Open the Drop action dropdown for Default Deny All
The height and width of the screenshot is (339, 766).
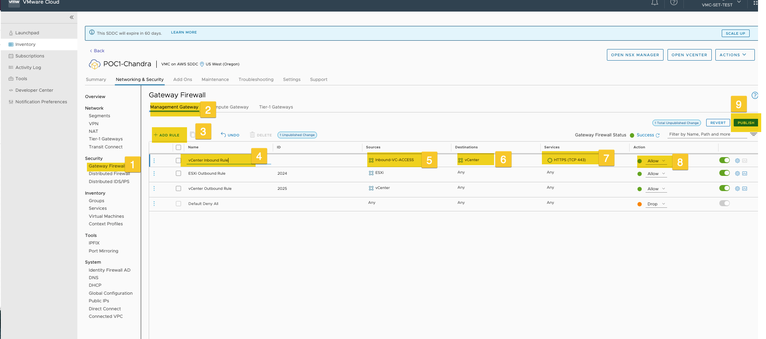coord(656,204)
